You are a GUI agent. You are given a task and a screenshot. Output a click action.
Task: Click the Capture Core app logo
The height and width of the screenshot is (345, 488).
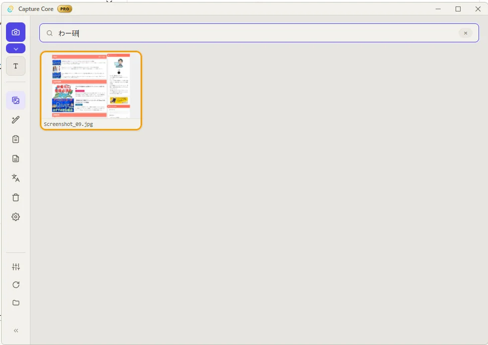point(10,9)
